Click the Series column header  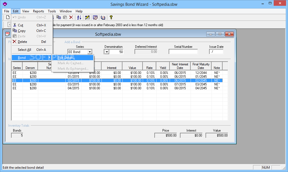pyautogui.click(x=17, y=66)
